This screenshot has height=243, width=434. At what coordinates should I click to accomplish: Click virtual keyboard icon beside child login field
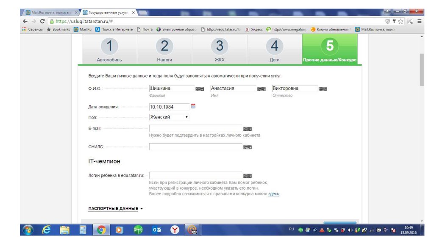pyautogui.click(x=248, y=176)
